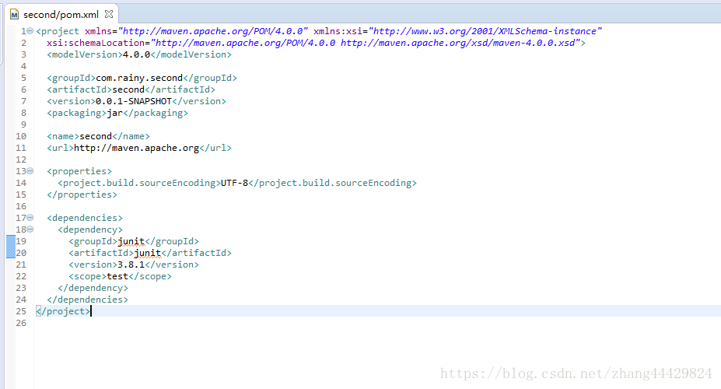Click closing </properties> tag

point(82,194)
